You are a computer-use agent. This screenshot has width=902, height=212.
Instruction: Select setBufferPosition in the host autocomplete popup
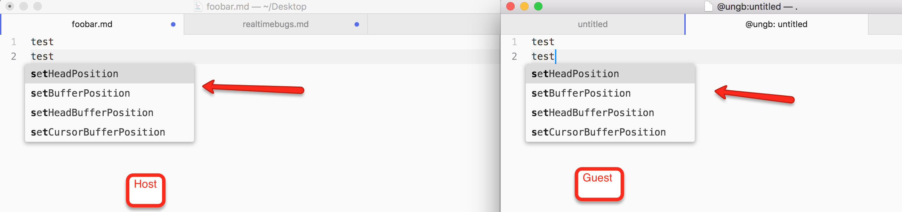point(80,93)
